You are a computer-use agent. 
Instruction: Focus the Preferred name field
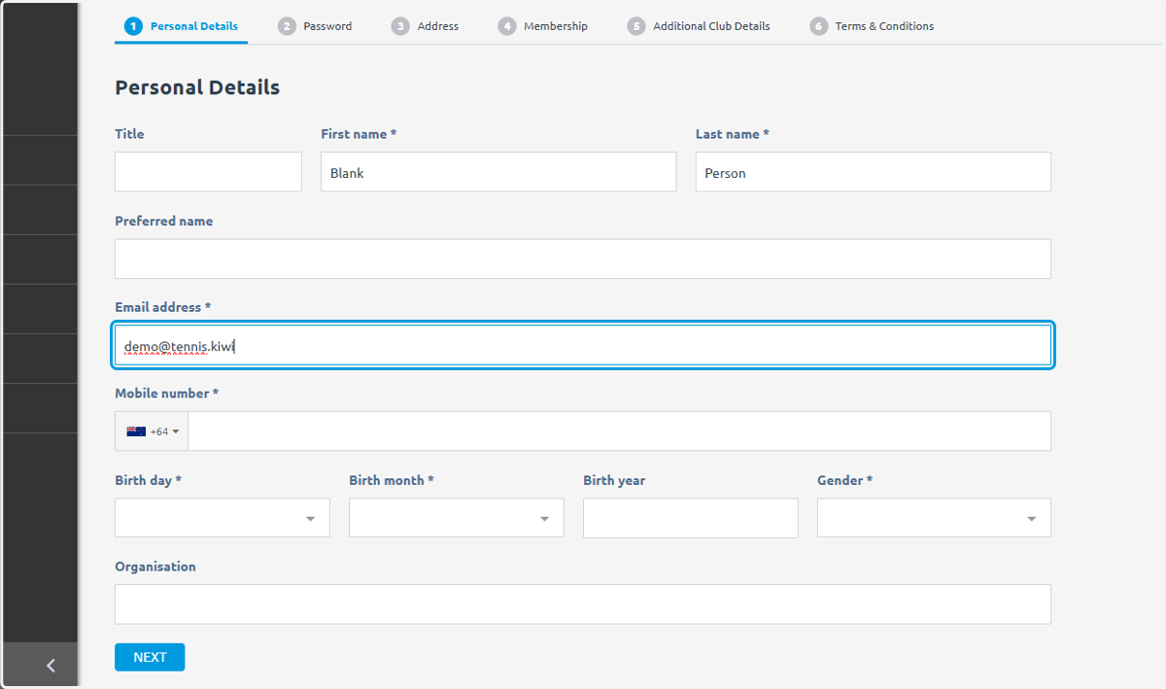(583, 258)
